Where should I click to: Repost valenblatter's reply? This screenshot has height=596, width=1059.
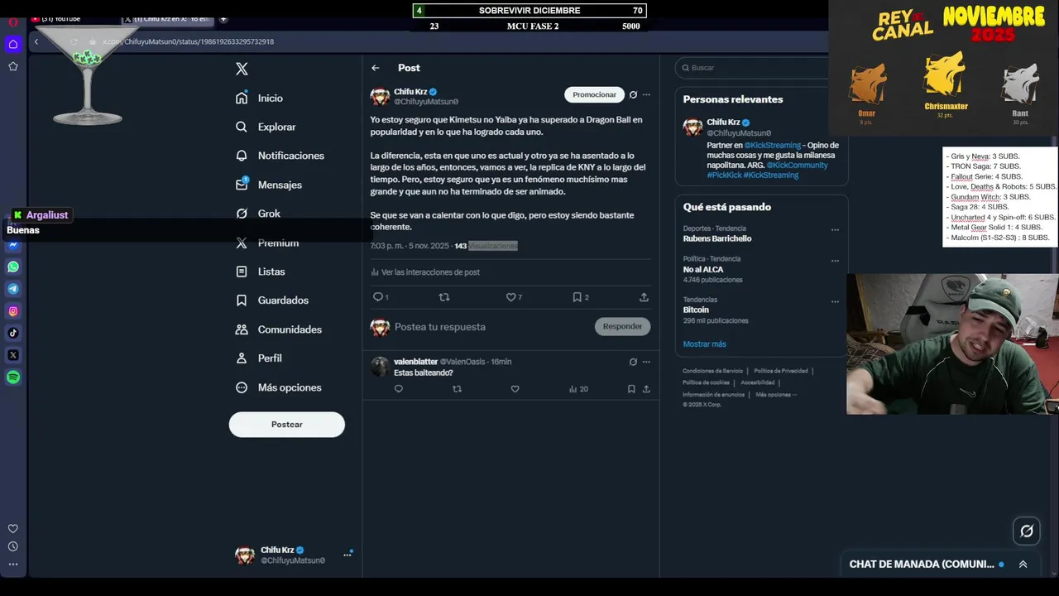coord(457,389)
